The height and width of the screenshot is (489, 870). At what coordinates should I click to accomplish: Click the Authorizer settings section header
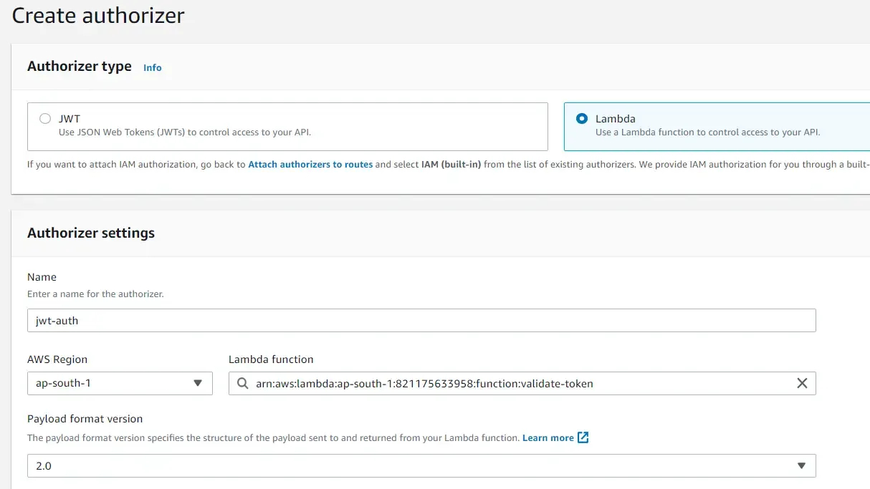pos(90,233)
